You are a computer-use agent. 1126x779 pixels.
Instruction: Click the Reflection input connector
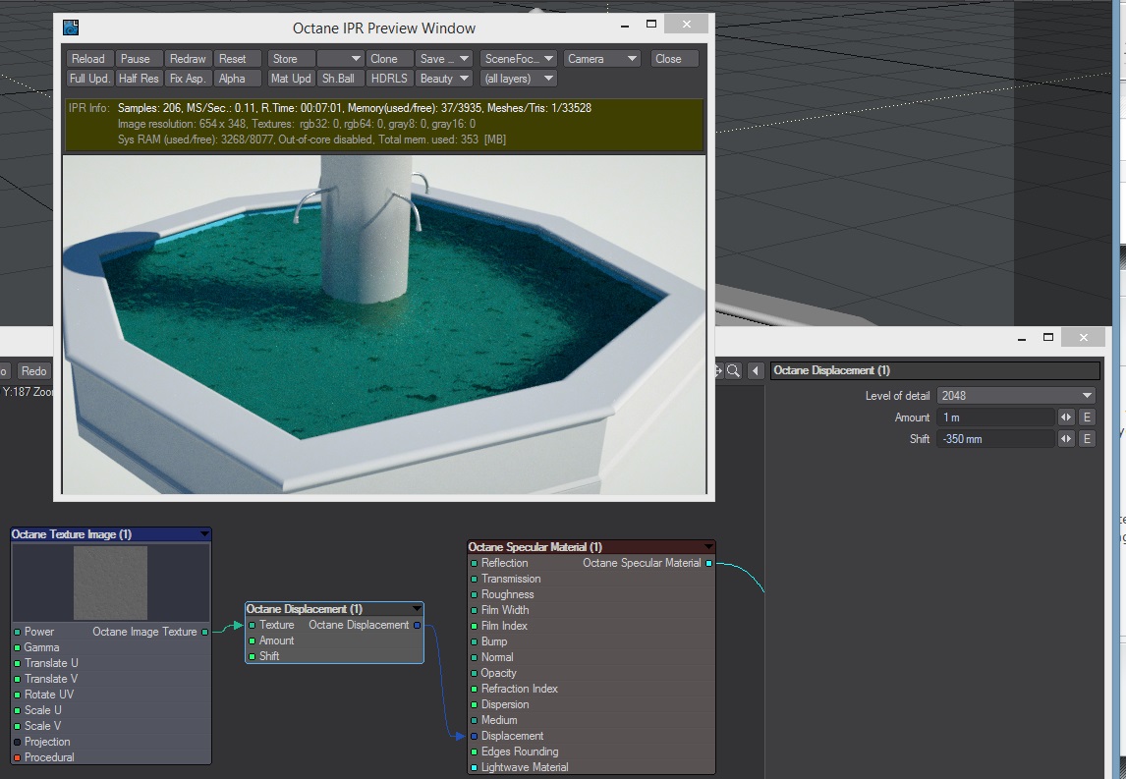pos(474,563)
